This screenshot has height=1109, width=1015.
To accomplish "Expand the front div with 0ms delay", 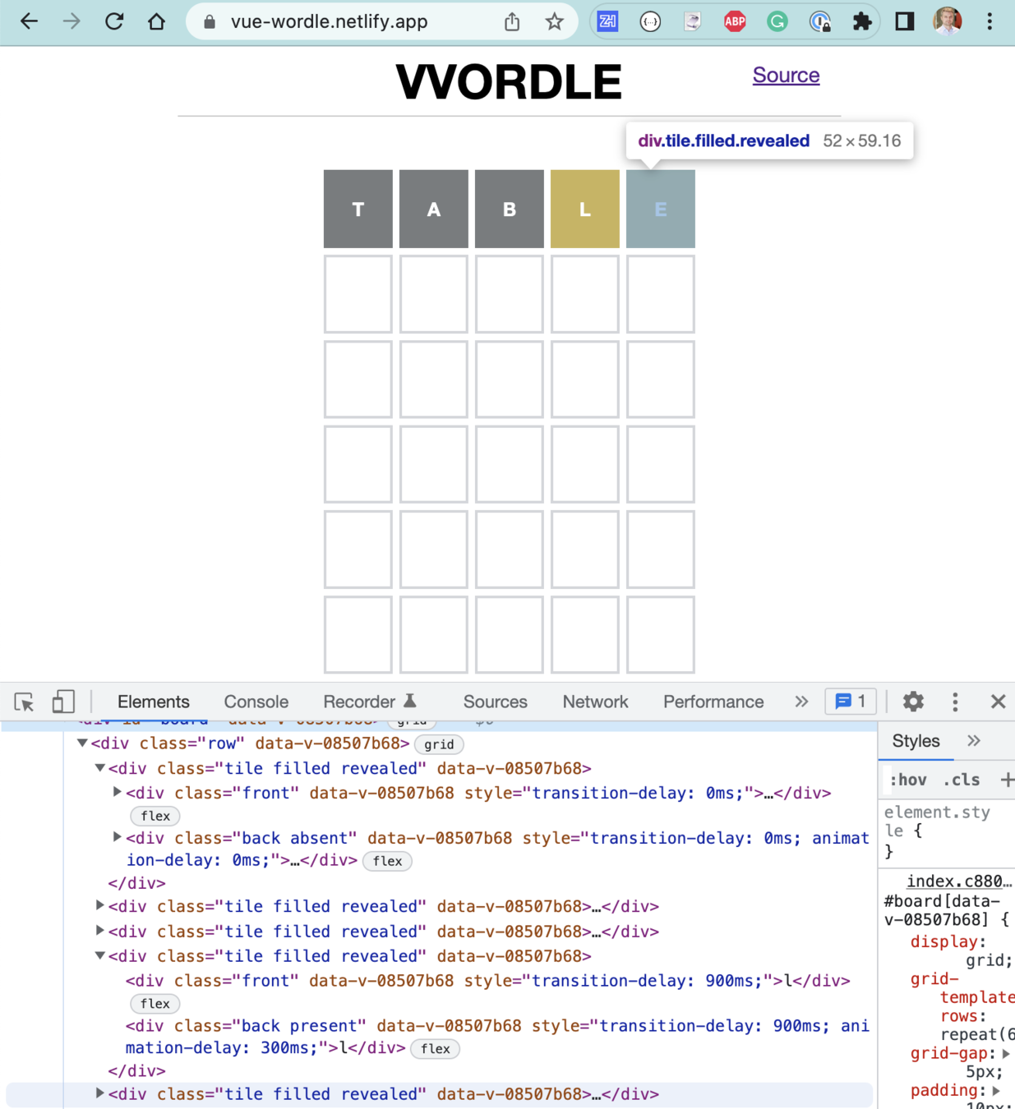I will click(117, 793).
